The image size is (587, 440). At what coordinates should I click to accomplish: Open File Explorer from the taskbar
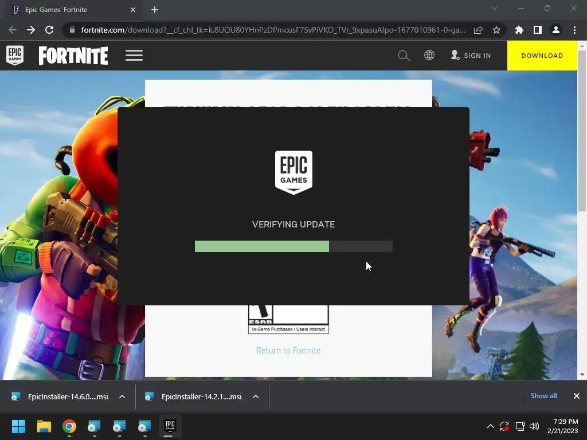tap(44, 426)
